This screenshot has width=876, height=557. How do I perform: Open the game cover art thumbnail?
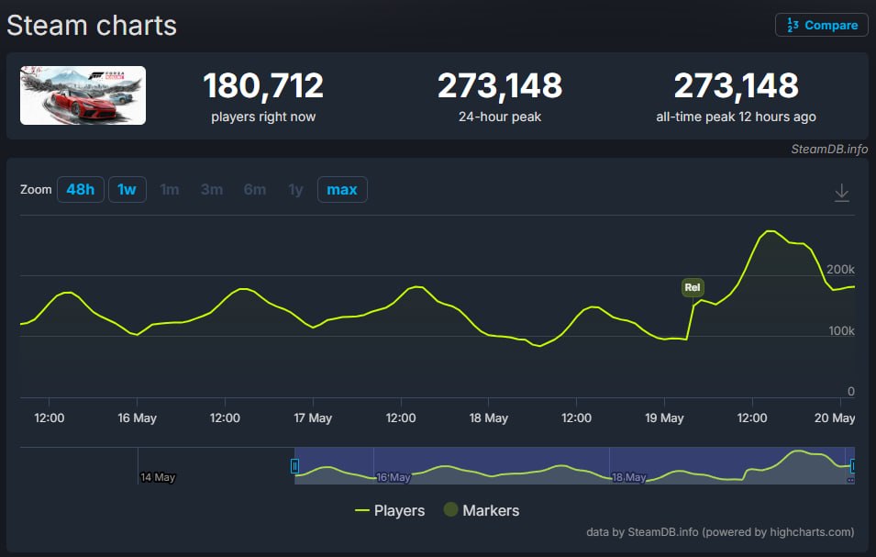83,95
